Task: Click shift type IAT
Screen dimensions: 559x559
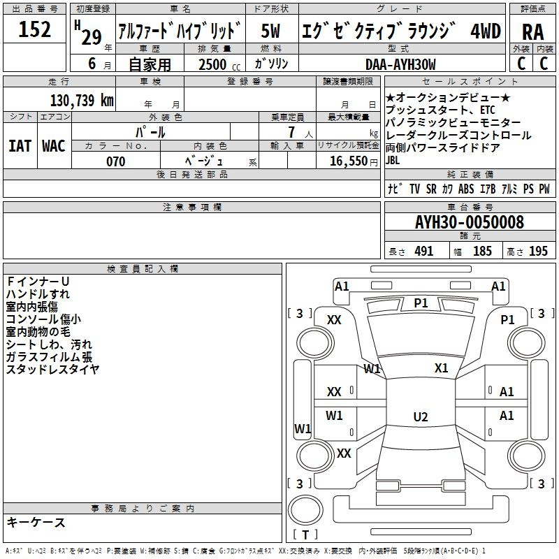Action: coord(20,146)
